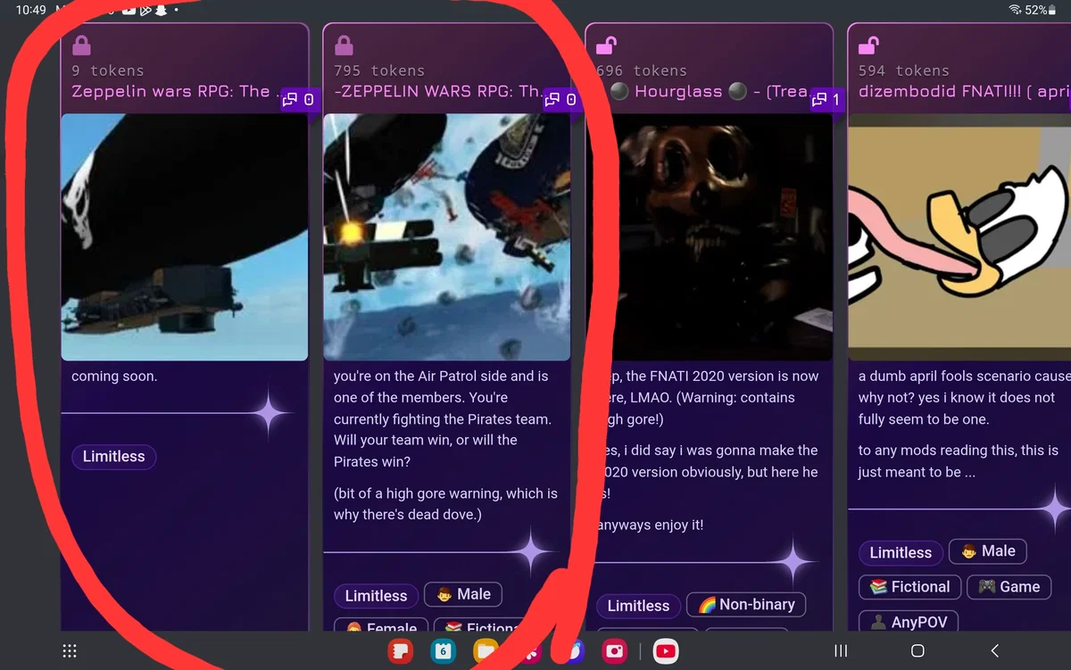Image resolution: width=1071 pixels, height=670 pixels.
Task: Click the "594 tokens" count
Action: pos(903,70)
